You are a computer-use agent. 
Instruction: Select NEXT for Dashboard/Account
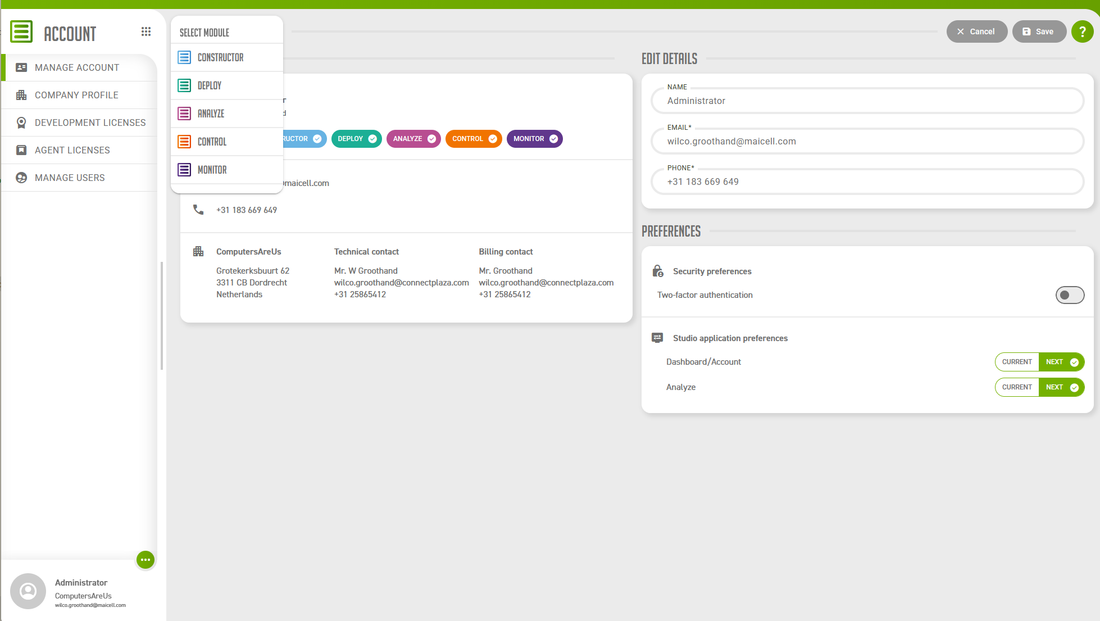[1061, 362]
